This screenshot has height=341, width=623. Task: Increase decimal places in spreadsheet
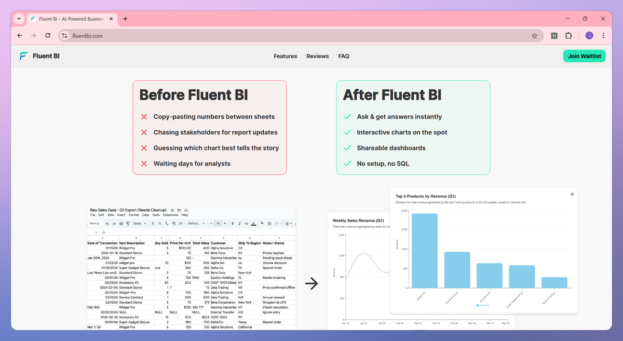point(173,224)
